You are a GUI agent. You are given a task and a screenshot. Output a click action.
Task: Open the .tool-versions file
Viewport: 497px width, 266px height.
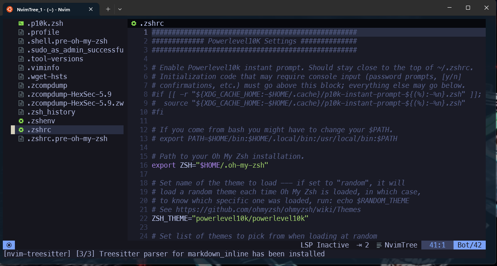pyautogui.click(x=55, y=59)
